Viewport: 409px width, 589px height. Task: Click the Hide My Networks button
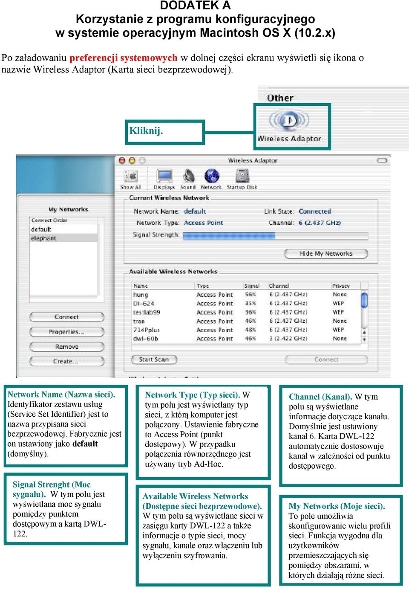326,253
